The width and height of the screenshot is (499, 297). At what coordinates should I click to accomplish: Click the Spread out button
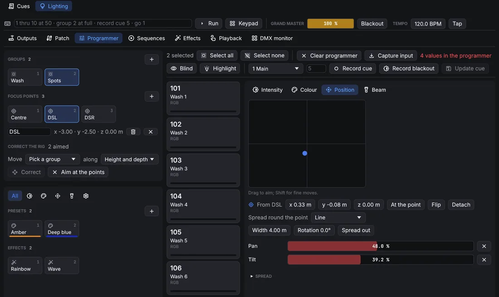click(356, 230)
